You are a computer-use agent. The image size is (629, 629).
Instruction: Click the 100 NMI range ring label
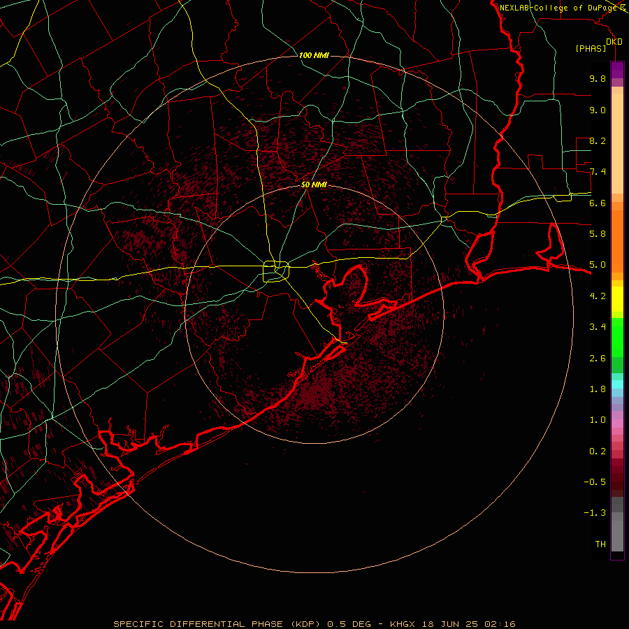314,55
